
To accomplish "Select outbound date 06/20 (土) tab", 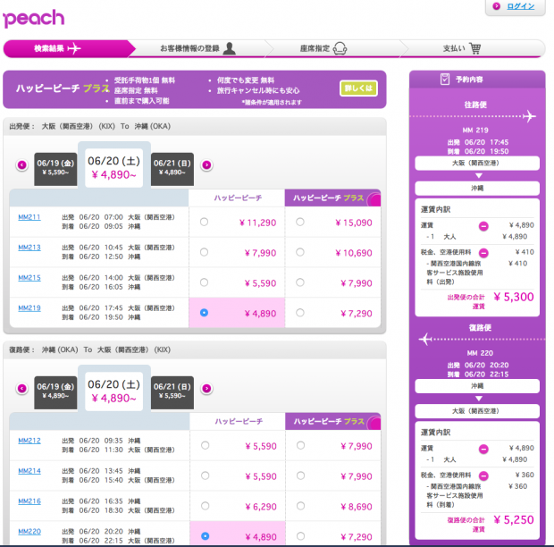I will [113, 167].
